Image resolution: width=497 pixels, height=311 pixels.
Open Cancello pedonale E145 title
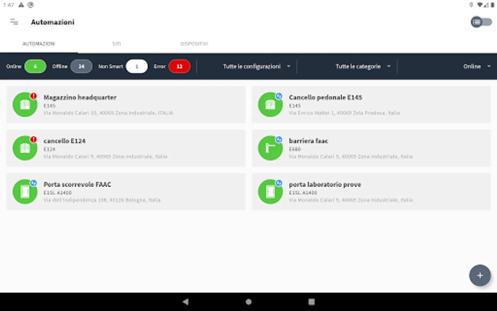click(325, 97)
